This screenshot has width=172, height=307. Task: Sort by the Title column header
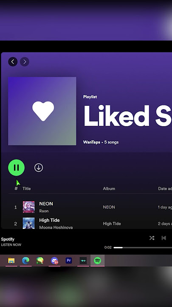(x=26, y=188)
